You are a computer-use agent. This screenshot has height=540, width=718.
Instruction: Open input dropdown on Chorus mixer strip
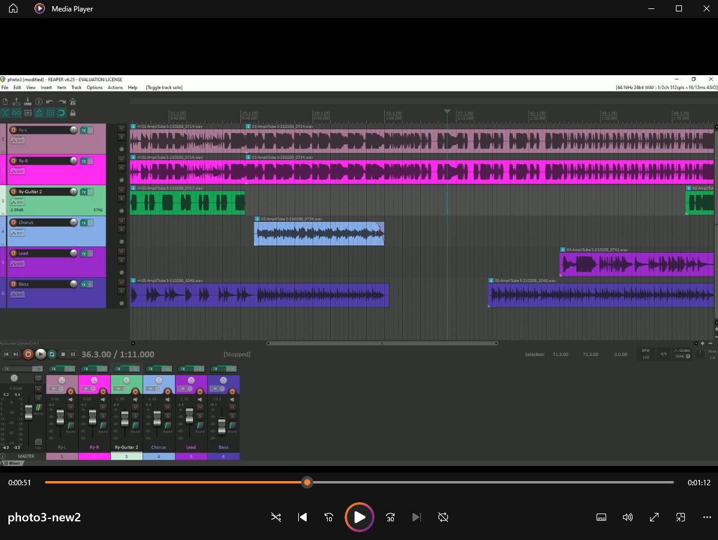[x=153, y=389]
